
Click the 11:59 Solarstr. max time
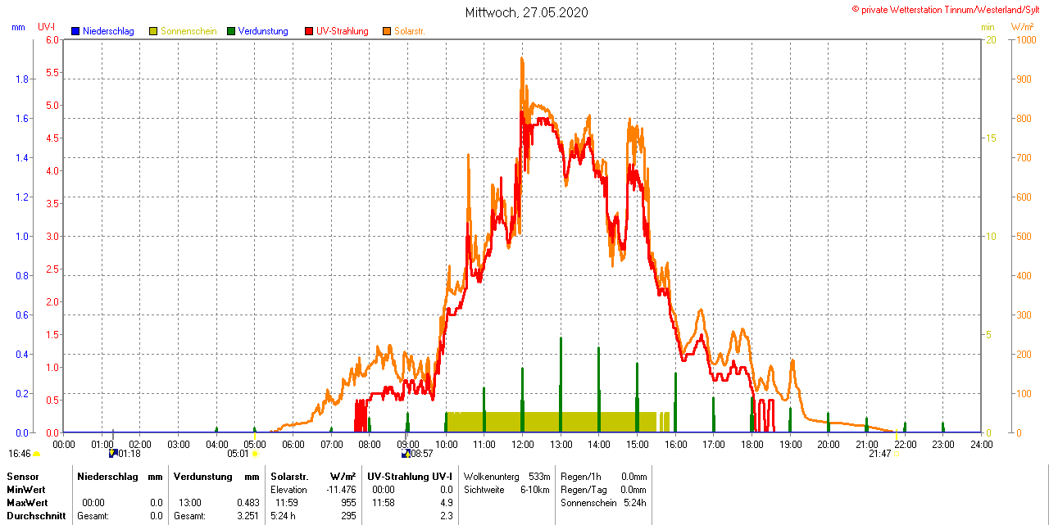click(286, 502)
